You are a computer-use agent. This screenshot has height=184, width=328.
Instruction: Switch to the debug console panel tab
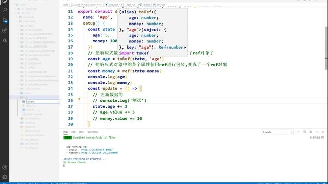92,132
